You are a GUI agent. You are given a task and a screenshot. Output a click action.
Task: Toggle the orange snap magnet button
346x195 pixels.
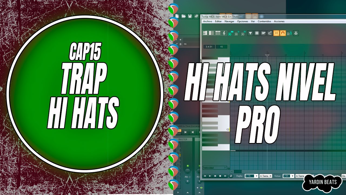point(283,33)
